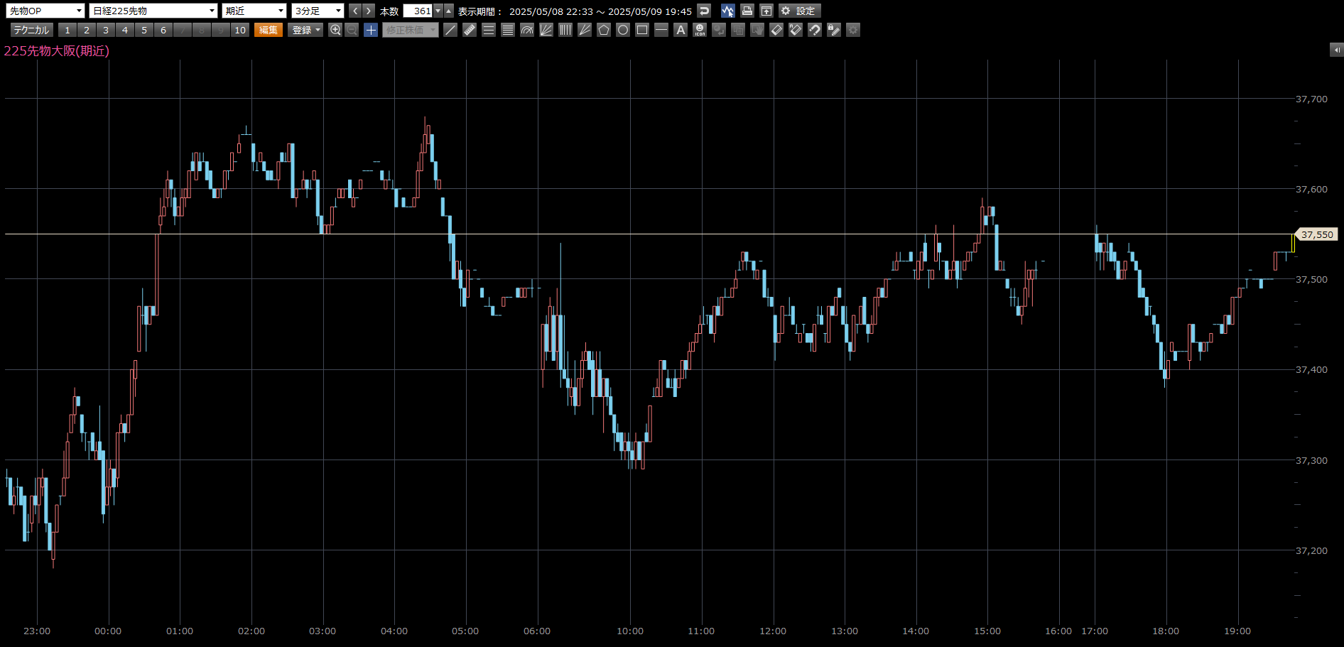Select the trend line drawing tool

tap(450, 30)
